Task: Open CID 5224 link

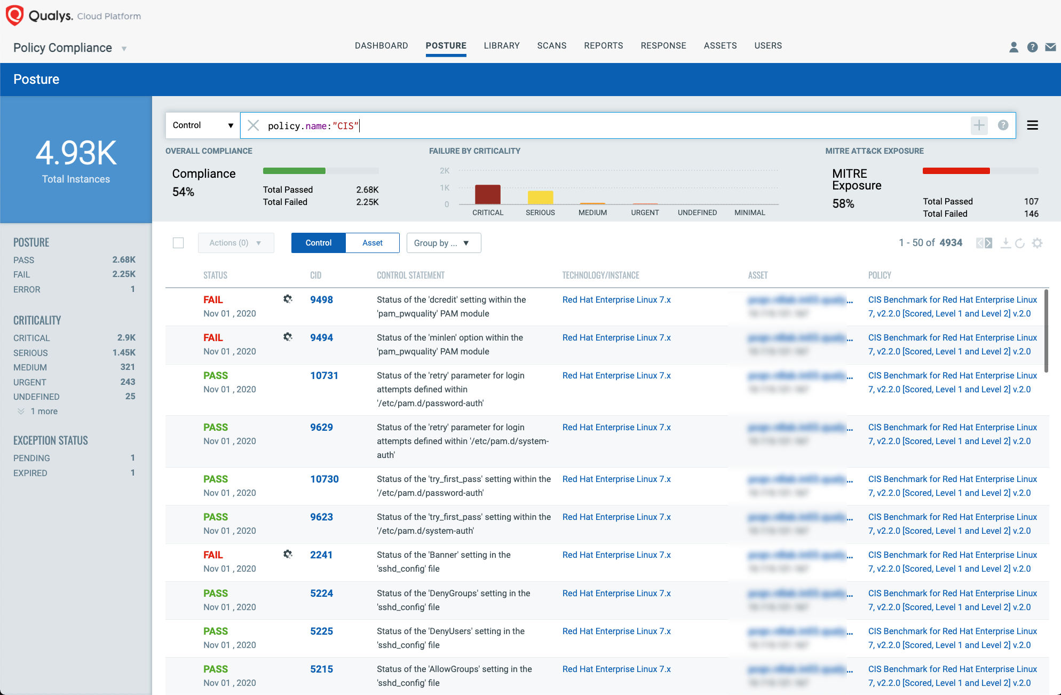Action: pos(321,593)
